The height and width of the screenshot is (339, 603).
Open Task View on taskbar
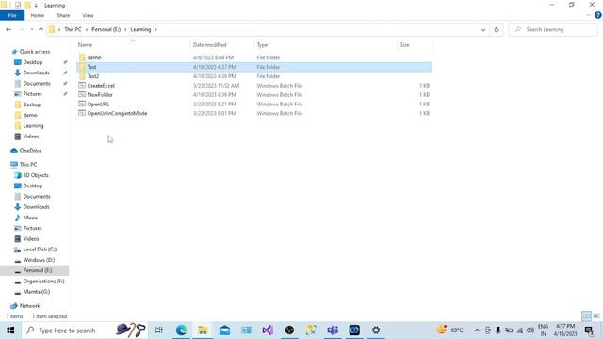159,331
